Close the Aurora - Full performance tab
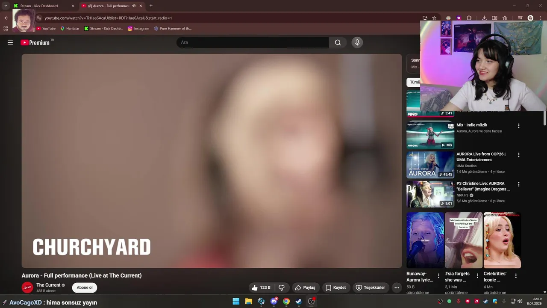This screenshot has width=547, height=308. pos(141,6)
